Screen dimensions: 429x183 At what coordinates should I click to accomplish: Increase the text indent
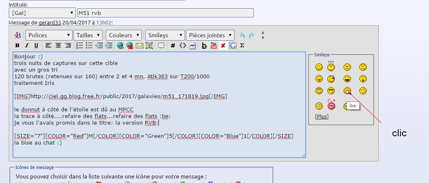[x=109, y=46]
